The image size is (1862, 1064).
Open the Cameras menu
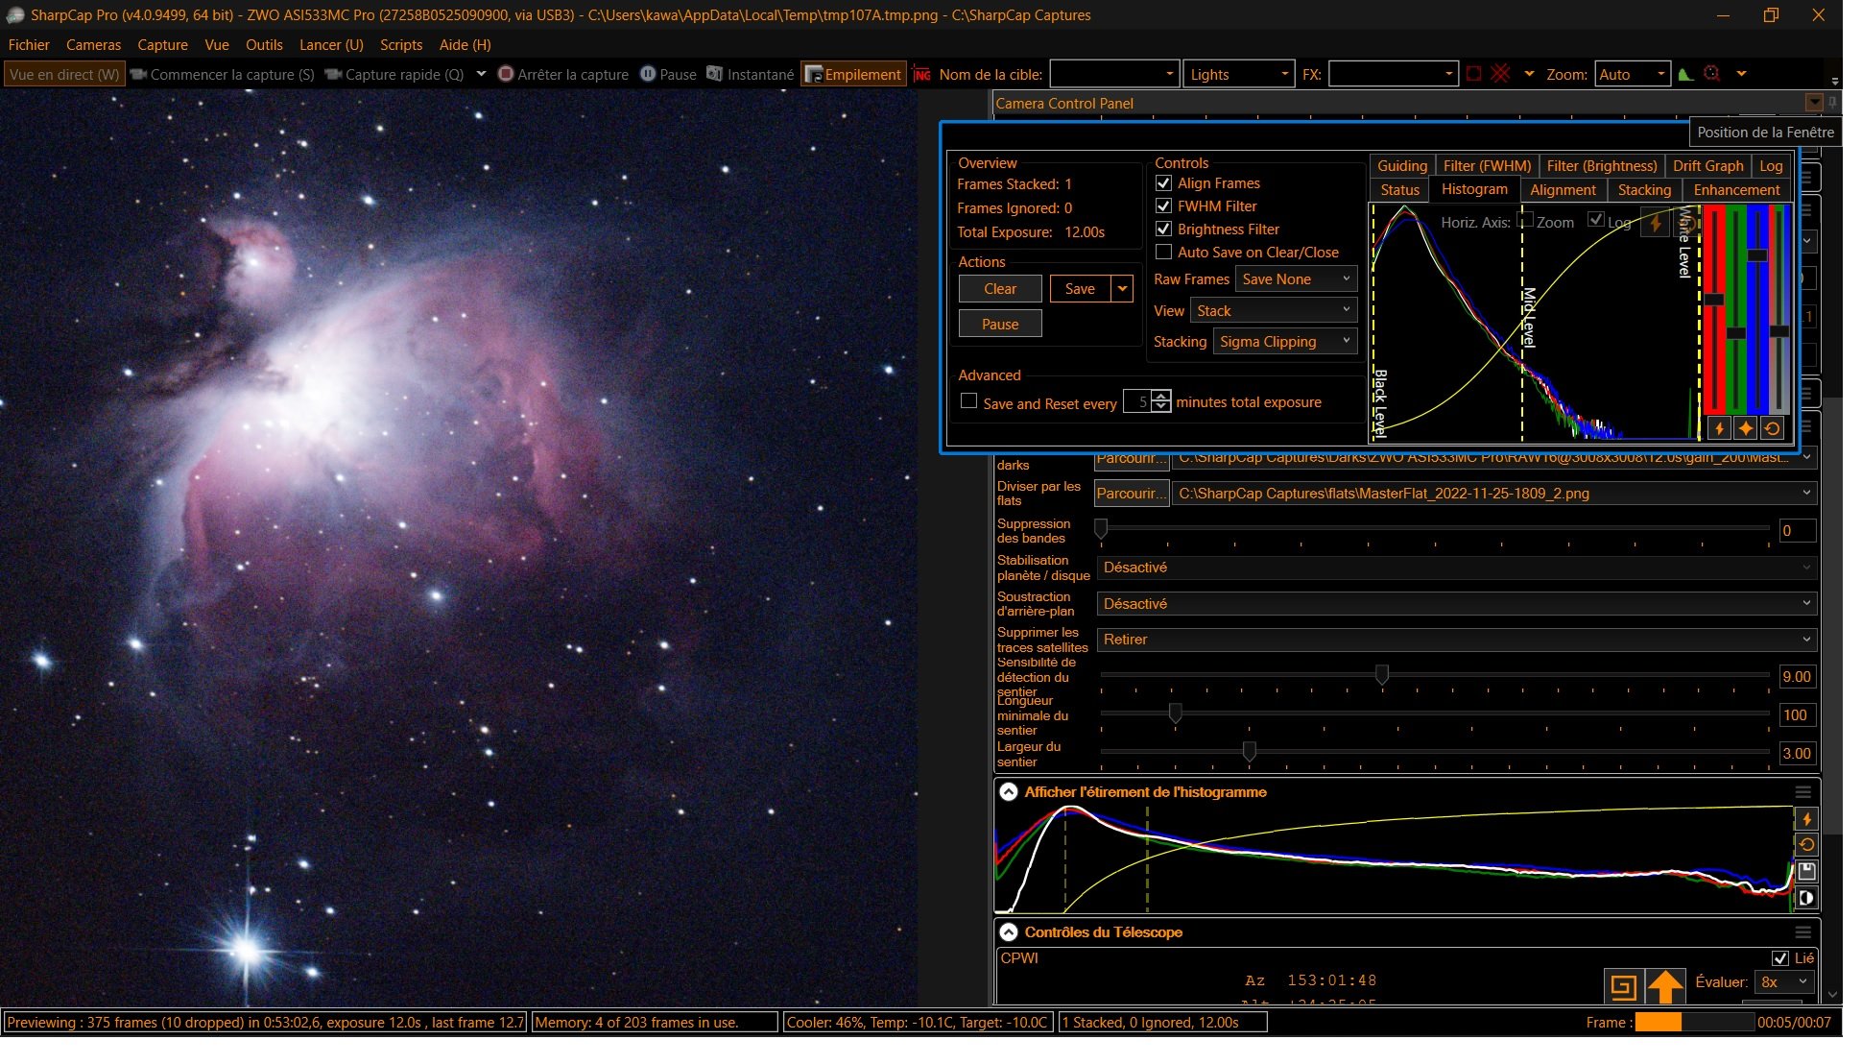93,44
